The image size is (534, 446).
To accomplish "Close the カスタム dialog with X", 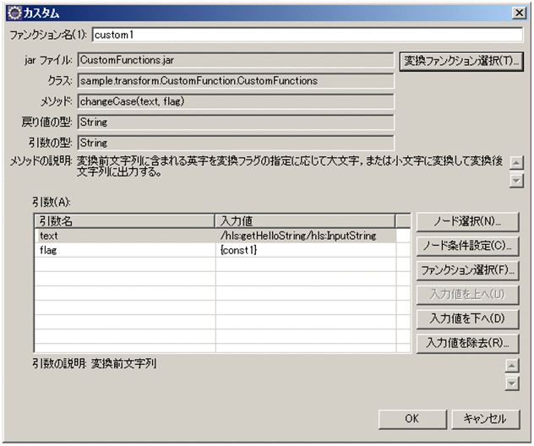I will click(519, 13).
